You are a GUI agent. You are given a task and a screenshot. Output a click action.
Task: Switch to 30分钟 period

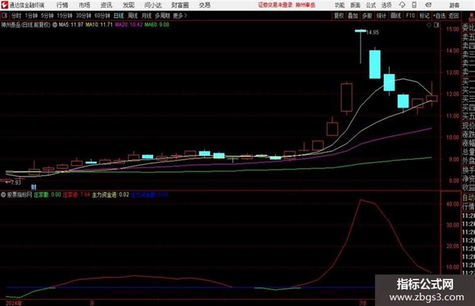tap(83, 16)
